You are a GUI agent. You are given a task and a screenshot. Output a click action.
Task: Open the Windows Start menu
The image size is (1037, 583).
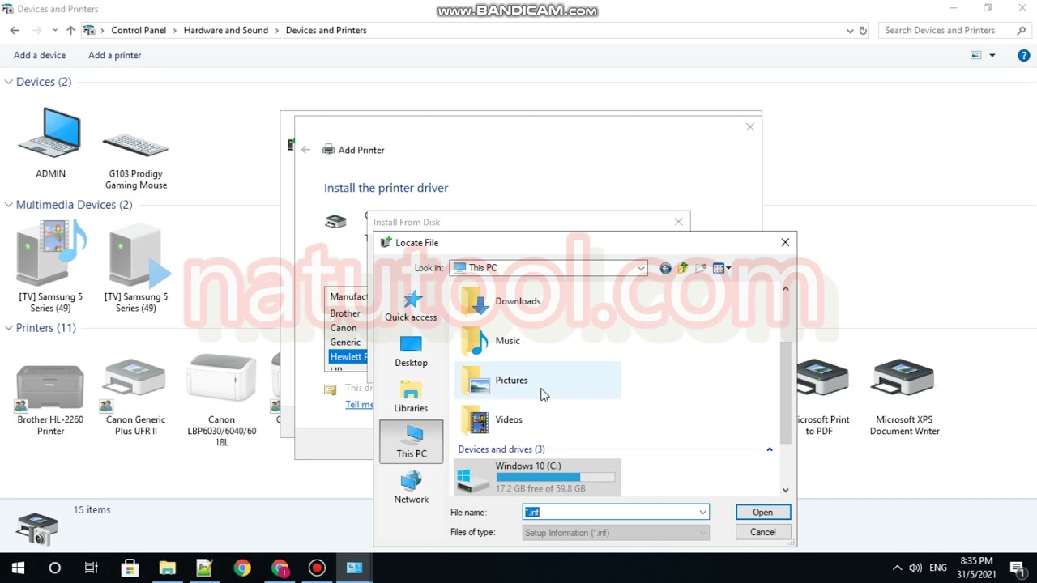(x=18, y=568)
